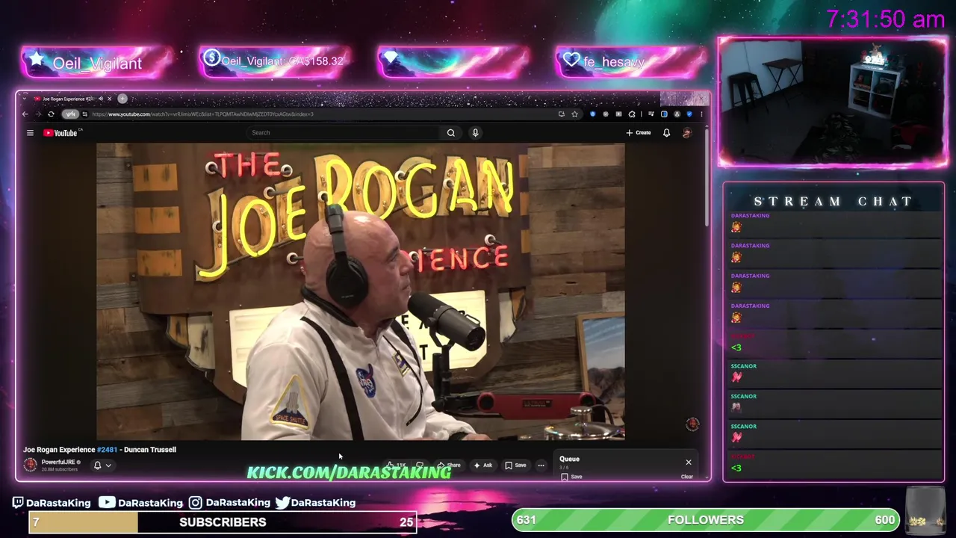956x538 pixels.
Task: Click the Share button under the video
Action: pos(449,466)
